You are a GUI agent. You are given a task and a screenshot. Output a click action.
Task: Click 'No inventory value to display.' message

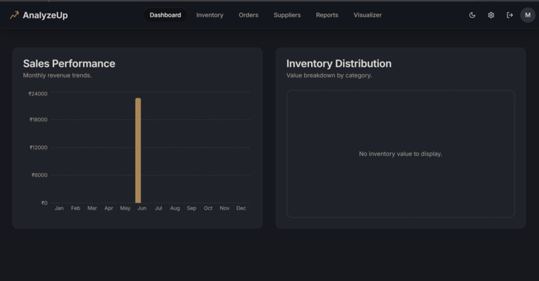[x=401, y=154]
